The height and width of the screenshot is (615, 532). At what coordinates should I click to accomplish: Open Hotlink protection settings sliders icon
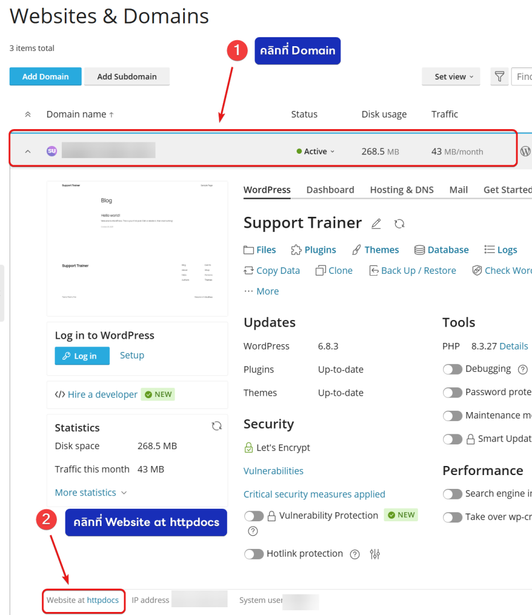(x=375, y=554)
